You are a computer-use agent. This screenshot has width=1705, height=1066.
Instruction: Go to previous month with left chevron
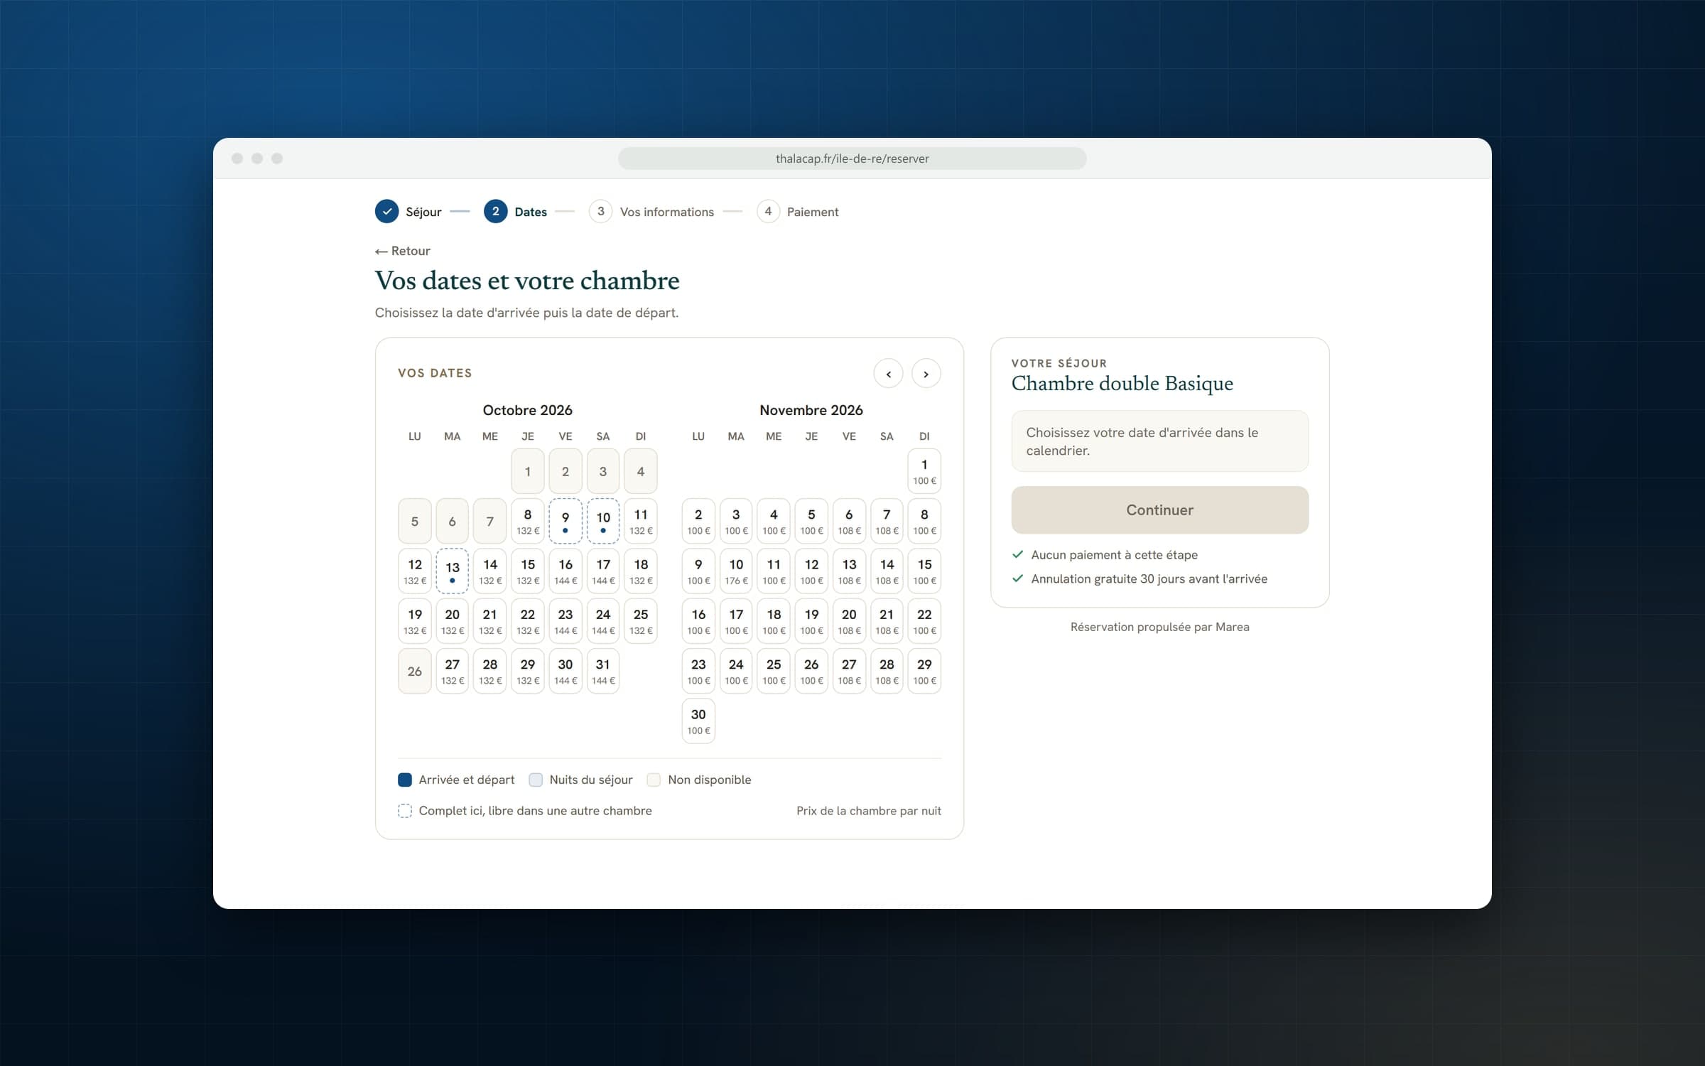click(x=888, y=374)
